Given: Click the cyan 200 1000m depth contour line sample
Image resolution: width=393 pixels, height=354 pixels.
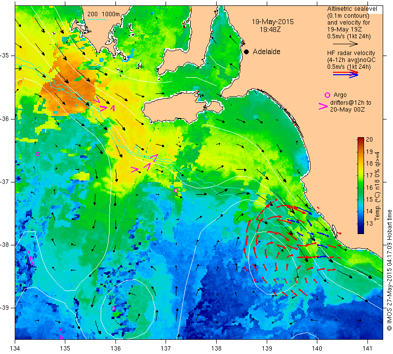Looking at the screenshot, I should tap(96, 19).
